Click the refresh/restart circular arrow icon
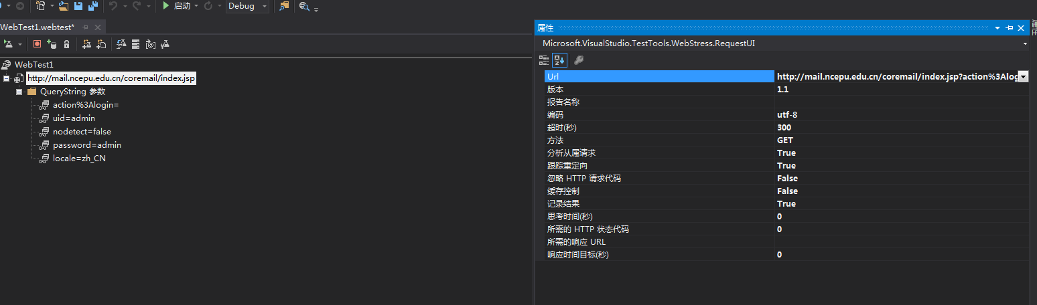Viewport: 1037px width, 305px height. coord(208,6)
